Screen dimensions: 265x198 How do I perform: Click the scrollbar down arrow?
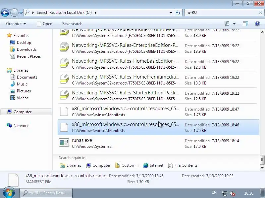pos(262,168)
